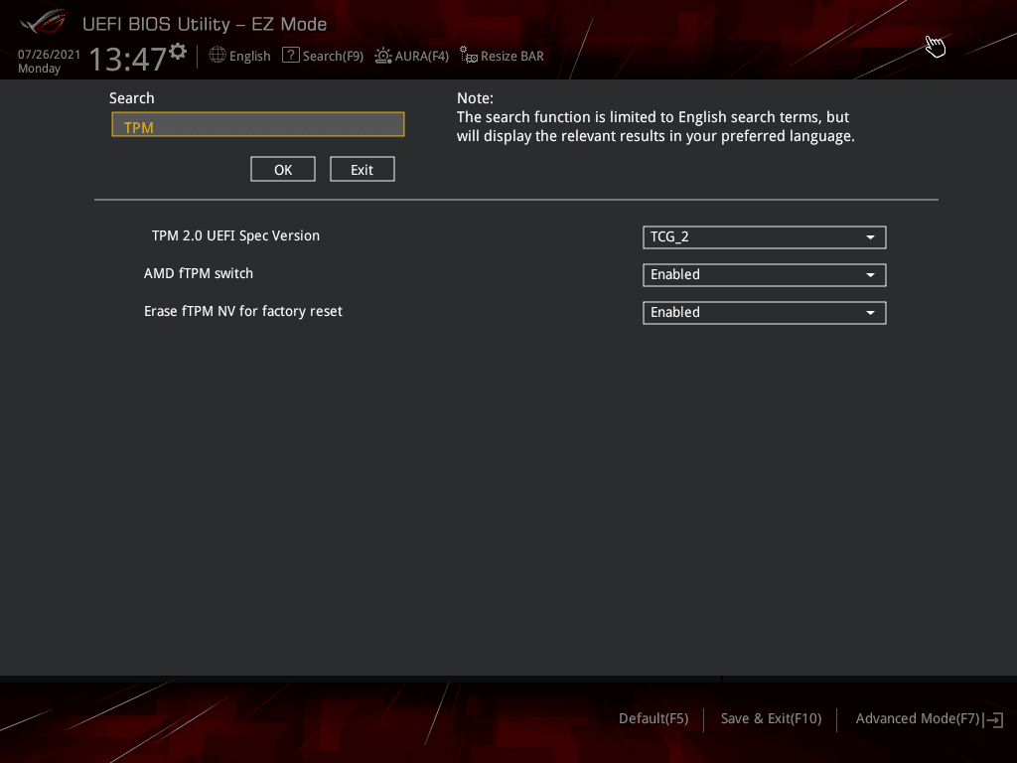The height and width of the screenshot is (763, 1017).
Task: Confirm search with OK button
Action: coord(283,169)
